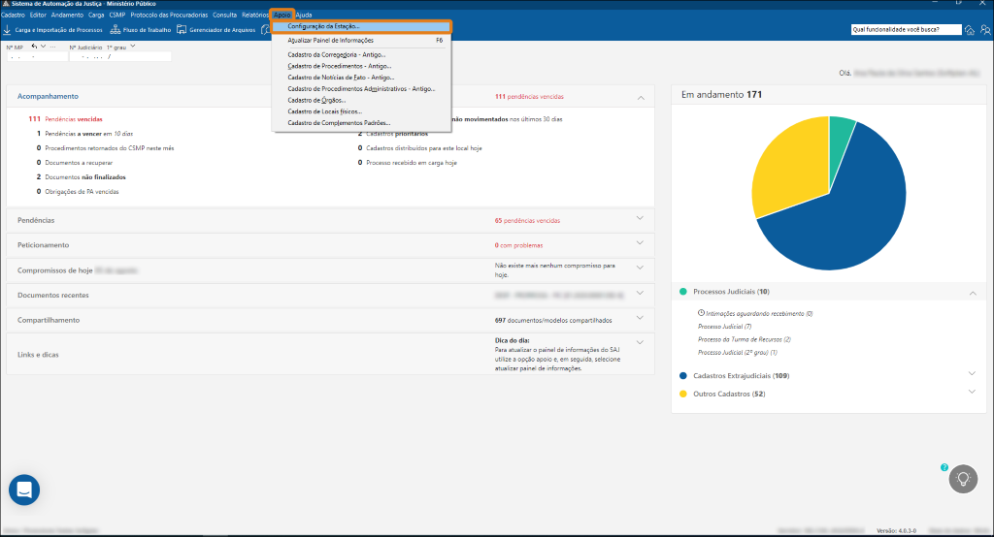The height and width of the screenshot is (537, 994).
Task: Open the CSMP menu
Action: pos(117,15)
